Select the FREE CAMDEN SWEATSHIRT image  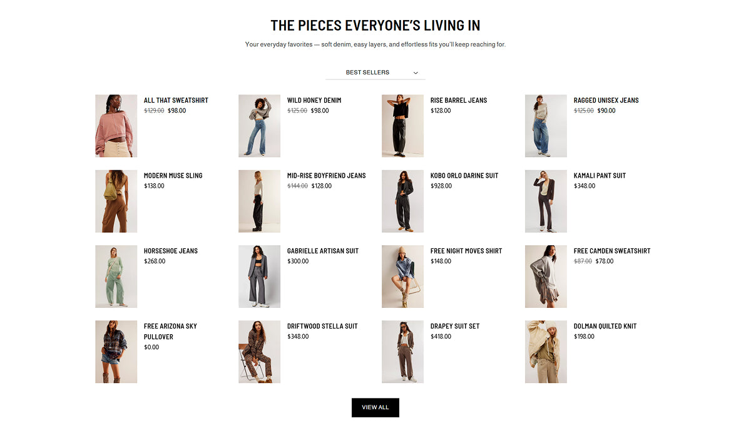tap(546, 277)
